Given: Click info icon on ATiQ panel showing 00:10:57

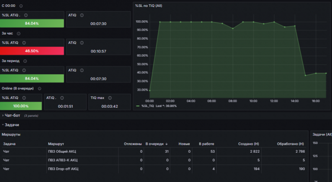Looking at the screenshot, I should pyautogui.click(x=82, y=43).
